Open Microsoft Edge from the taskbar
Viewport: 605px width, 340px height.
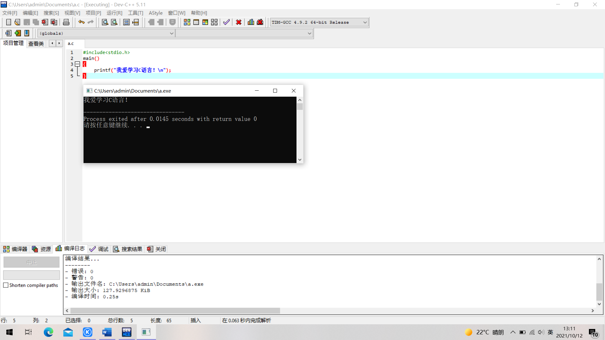(48, 332)
